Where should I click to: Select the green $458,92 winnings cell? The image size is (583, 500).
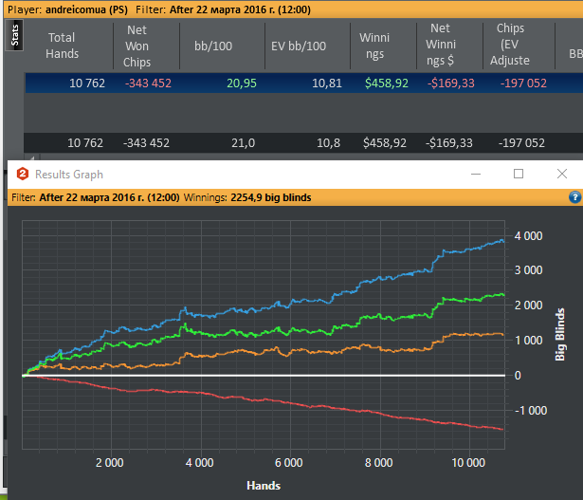[x=387, y=83]
